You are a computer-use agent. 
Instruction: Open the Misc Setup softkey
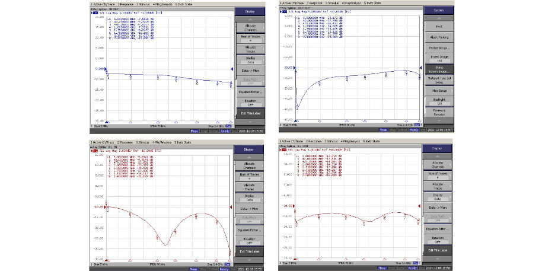pos(438,90)
